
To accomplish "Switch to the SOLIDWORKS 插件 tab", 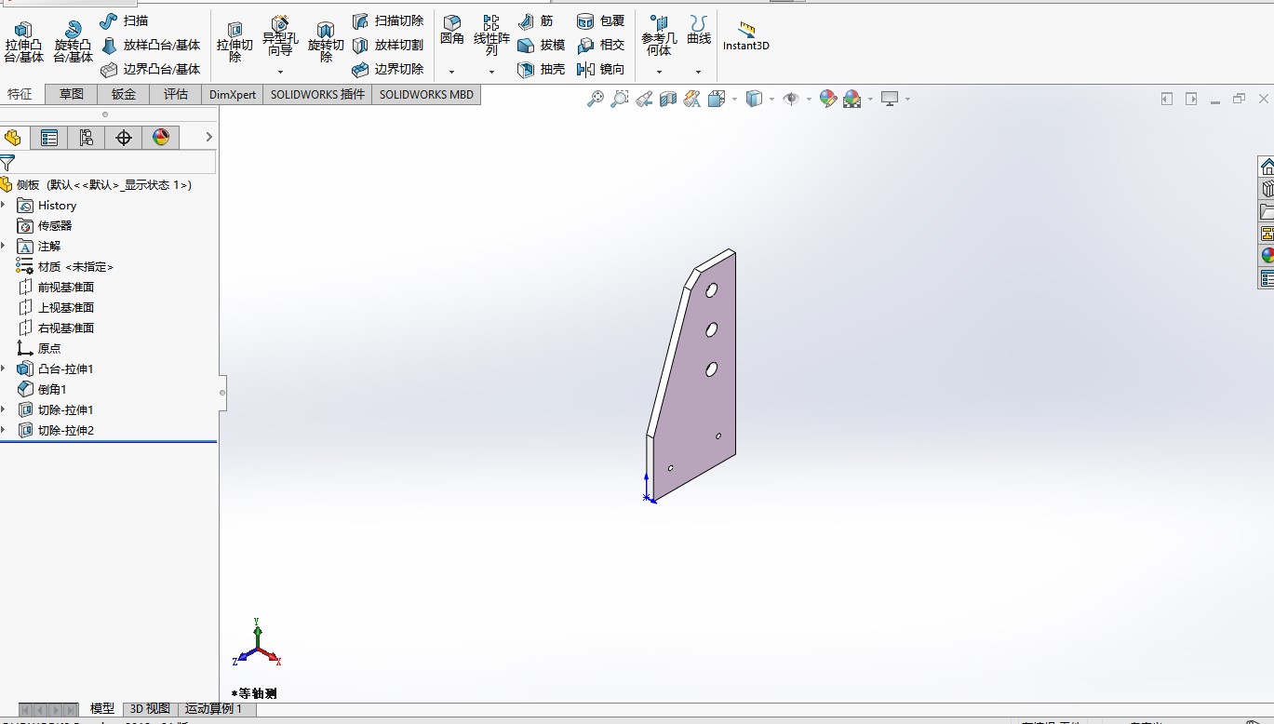I will pos(317,94).
